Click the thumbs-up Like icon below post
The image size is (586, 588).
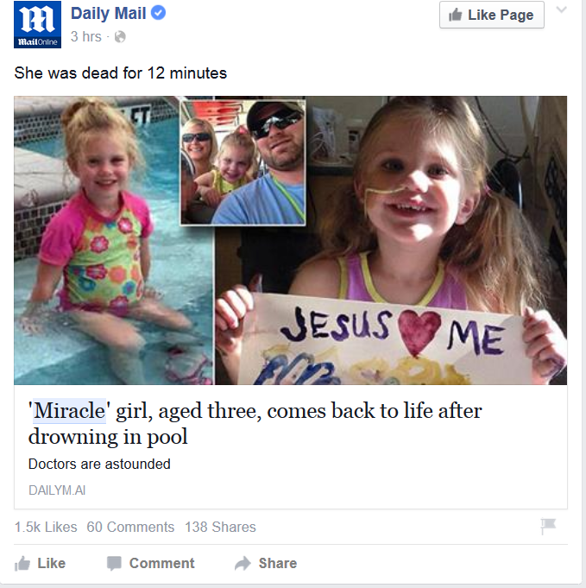pyautogui.click(x=22, y=563)
